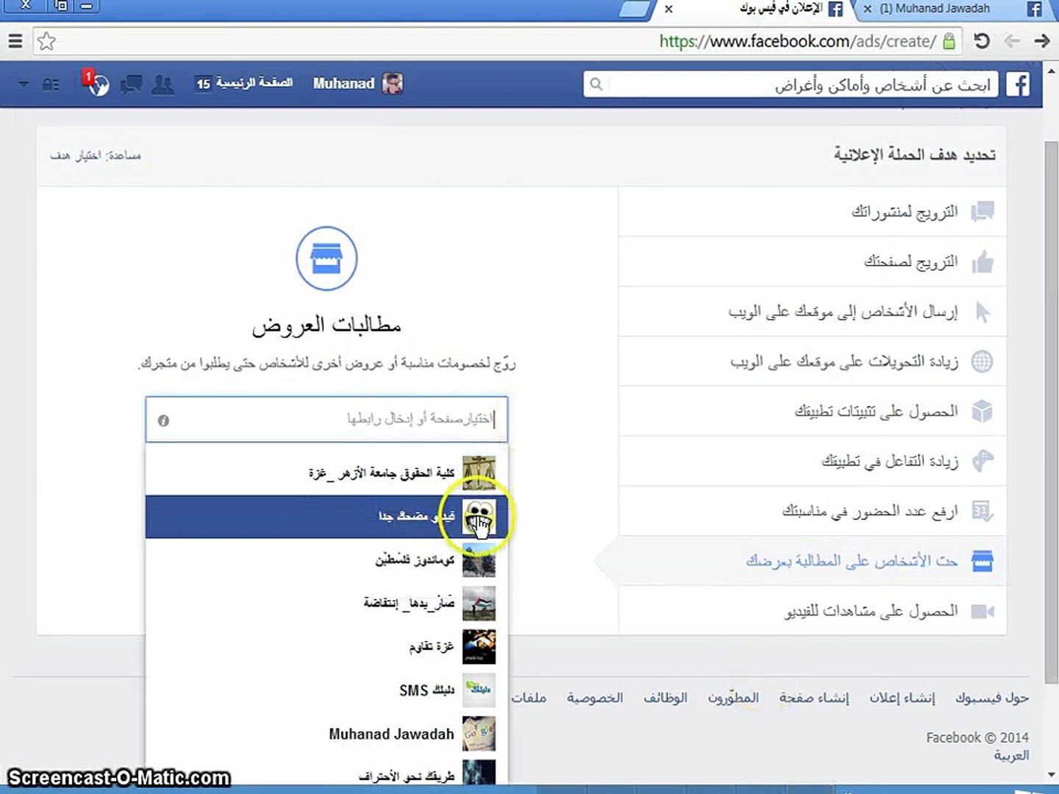The width and height of the screenshot is (1059, 794).
Task: Open Muhanad profile name link
Action: [343, 84]
